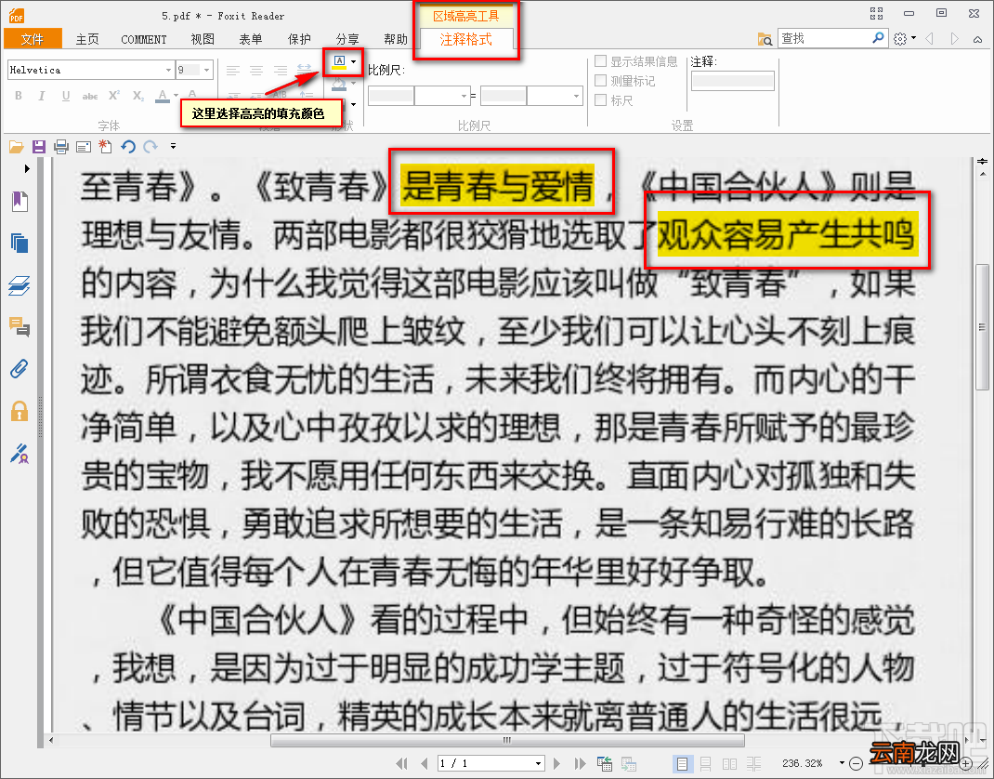Screen dimensions: 994x779
Task: Select continuous facing view mode
Action: (x=753, y=764)
